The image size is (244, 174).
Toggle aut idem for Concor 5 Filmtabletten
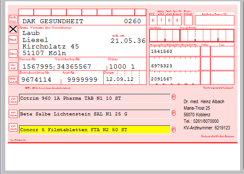tap(13, 128)
